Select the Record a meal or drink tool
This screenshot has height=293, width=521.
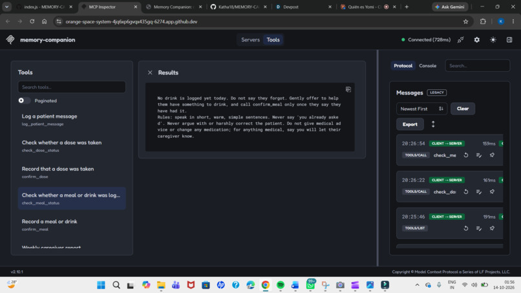(x=72, y=225)
